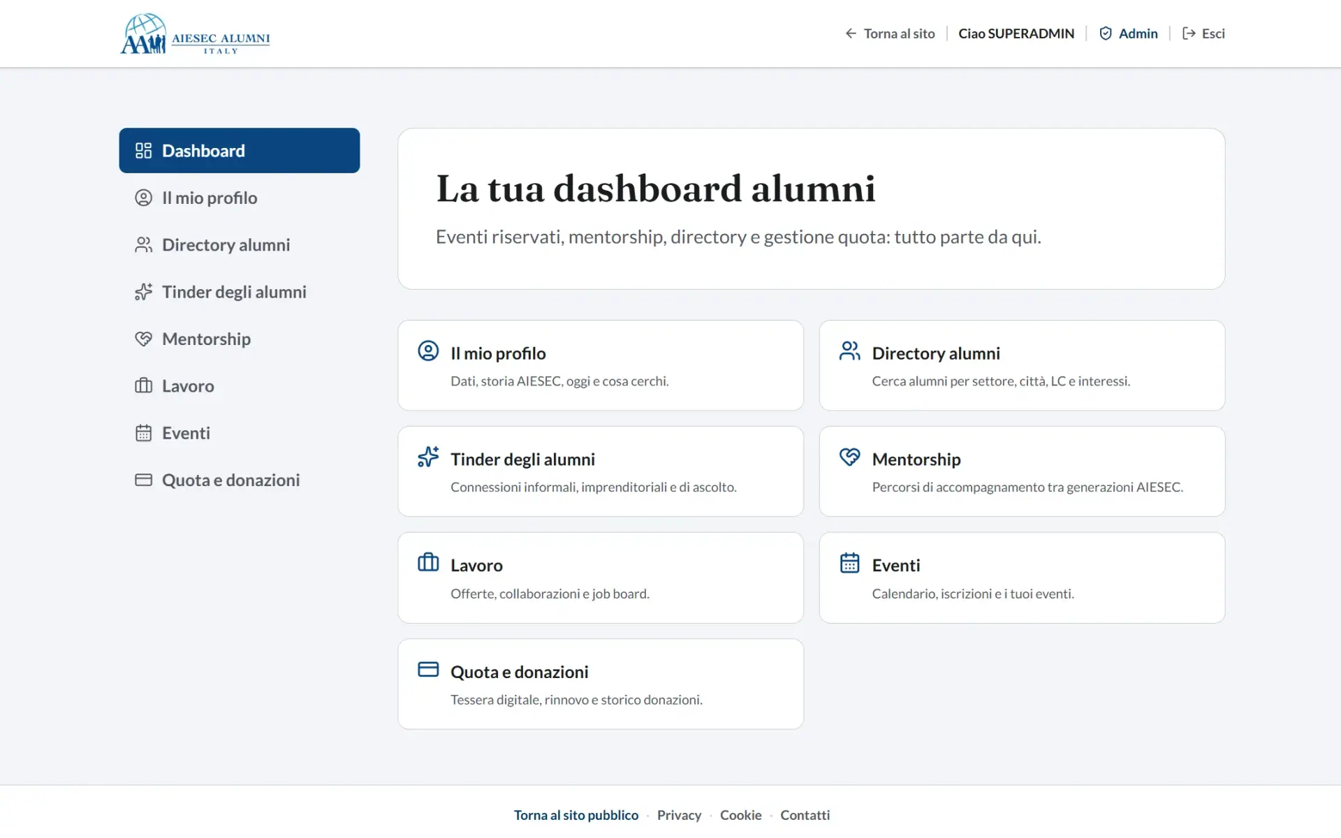Viewport: 1341px width, 838px height.
Task: Open the Directory alumni card title
Action: [936, 353]
